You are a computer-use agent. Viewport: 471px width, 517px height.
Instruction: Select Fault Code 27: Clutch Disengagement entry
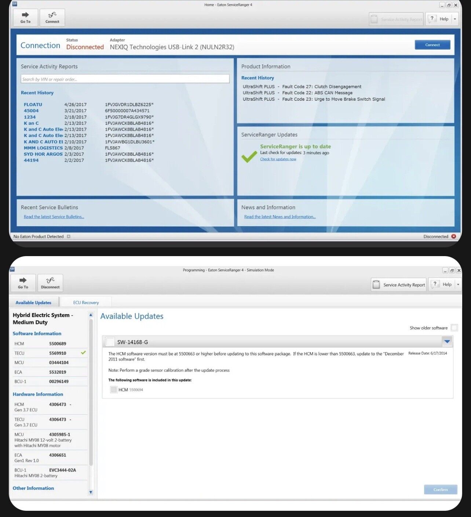pos(302,87)
